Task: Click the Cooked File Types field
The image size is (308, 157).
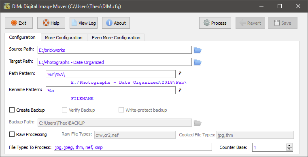Action: pos(255,135)
